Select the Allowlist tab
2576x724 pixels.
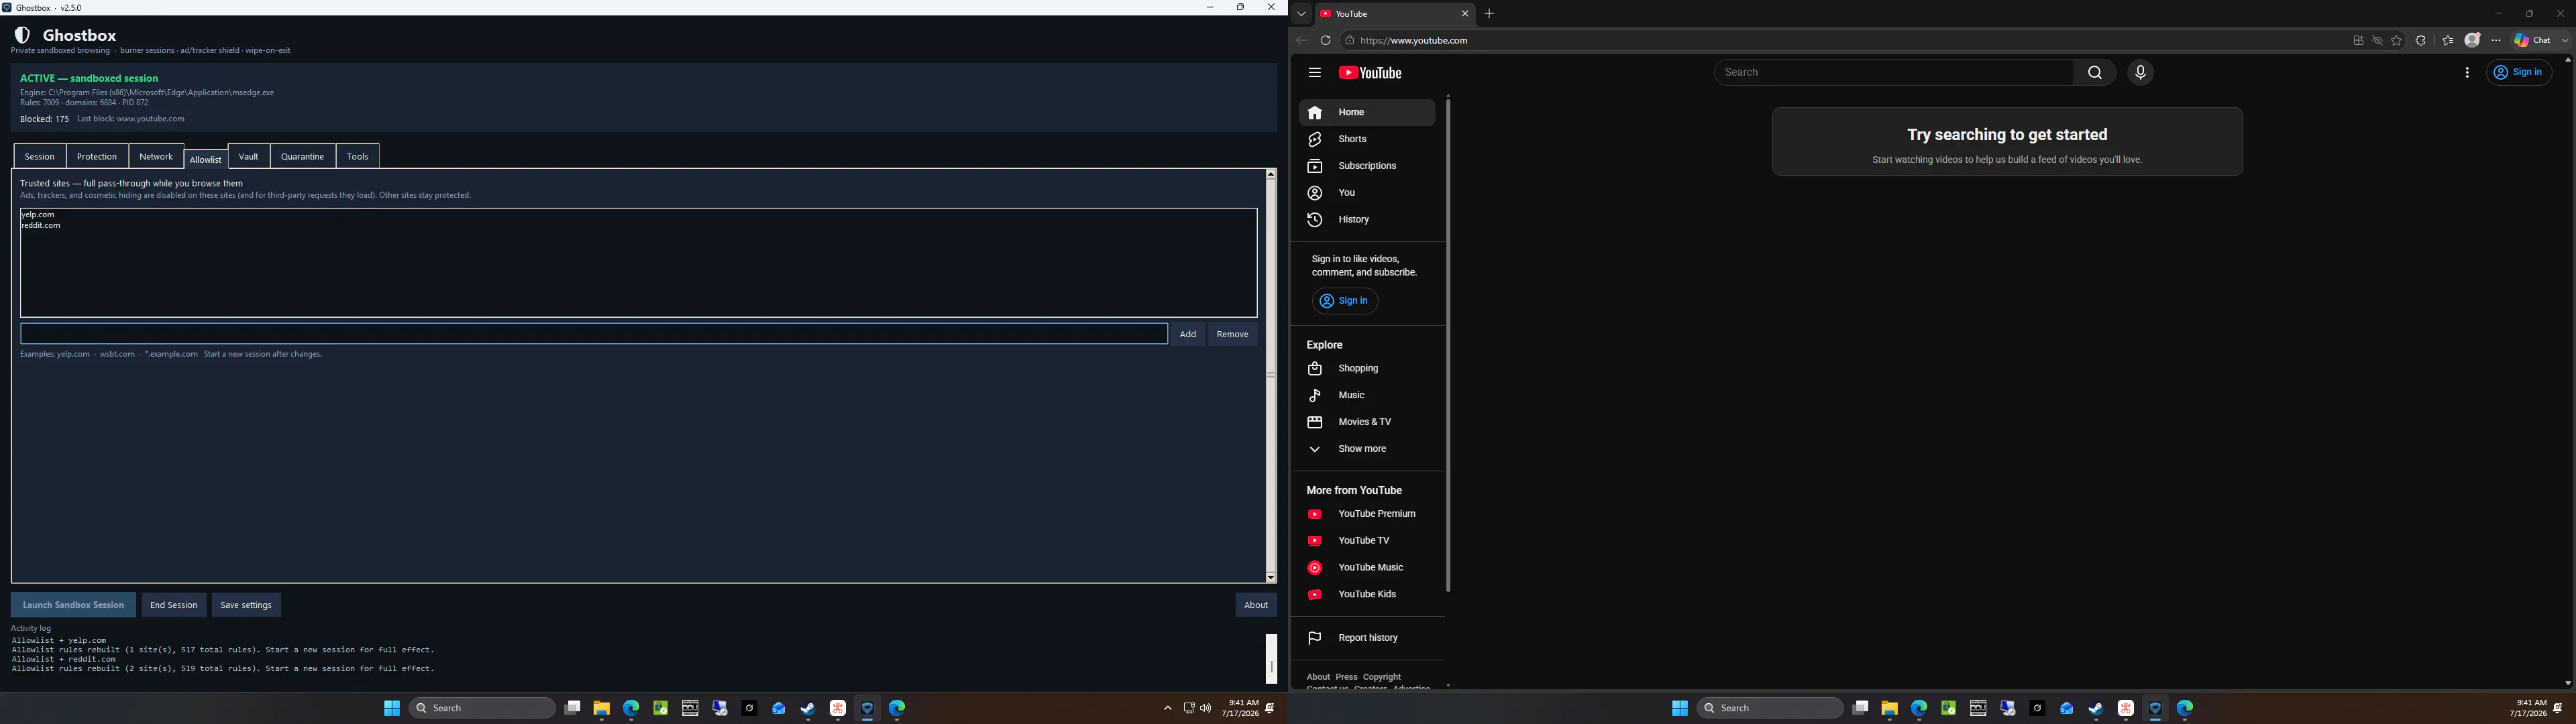coord(206,159)
